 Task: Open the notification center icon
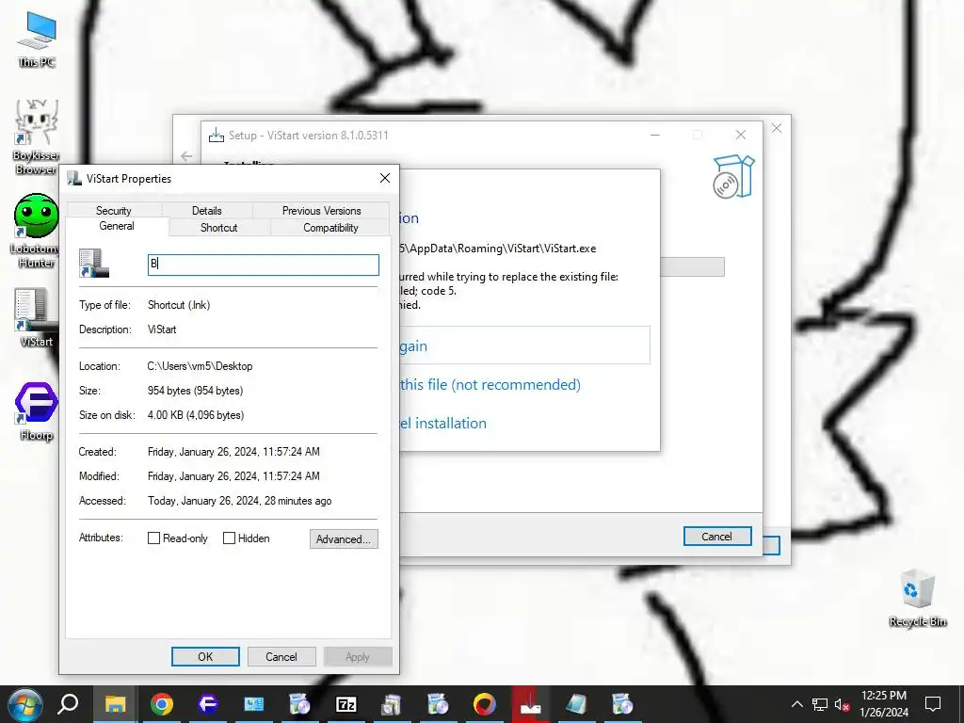[x=933, y=704]
